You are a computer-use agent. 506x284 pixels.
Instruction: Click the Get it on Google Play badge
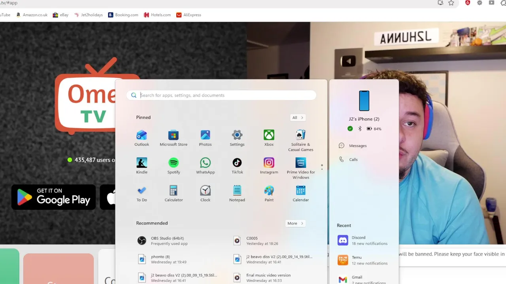pyautogui.click(x=53, y=197)
